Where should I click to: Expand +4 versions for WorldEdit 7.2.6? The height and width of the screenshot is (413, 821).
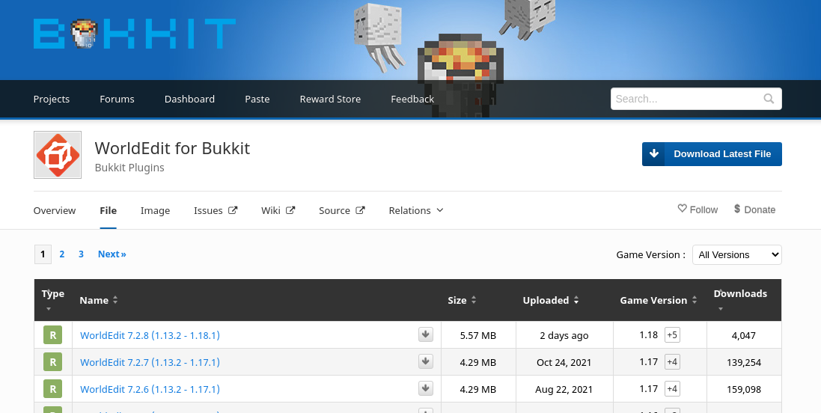click(672, 389)
